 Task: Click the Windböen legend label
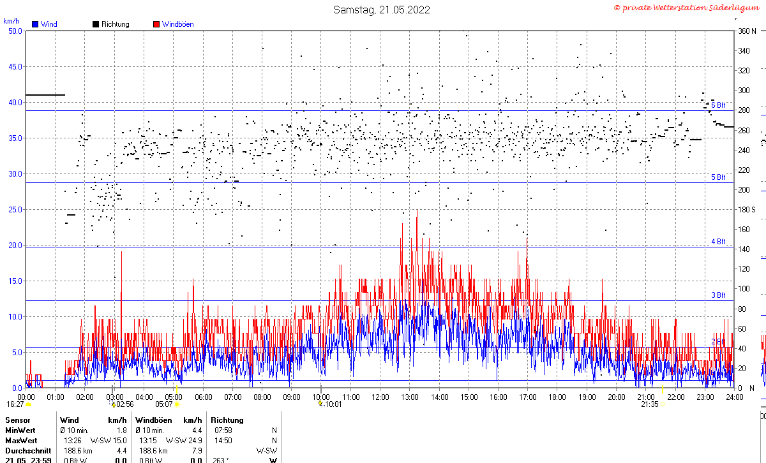177,24
